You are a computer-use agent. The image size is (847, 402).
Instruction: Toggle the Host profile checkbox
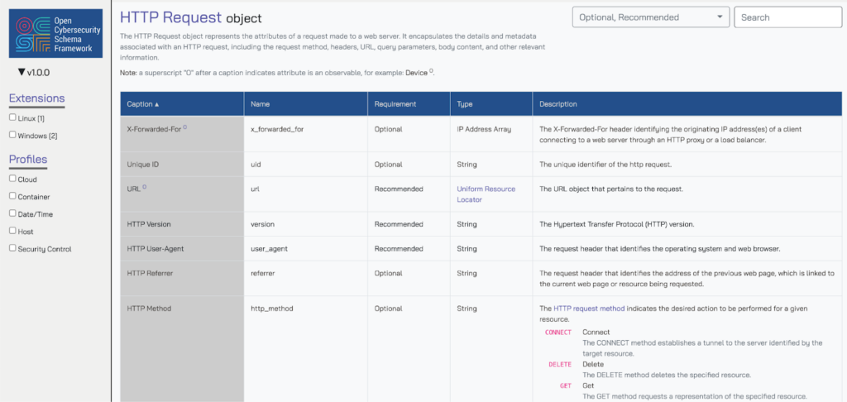coord(12,231)
